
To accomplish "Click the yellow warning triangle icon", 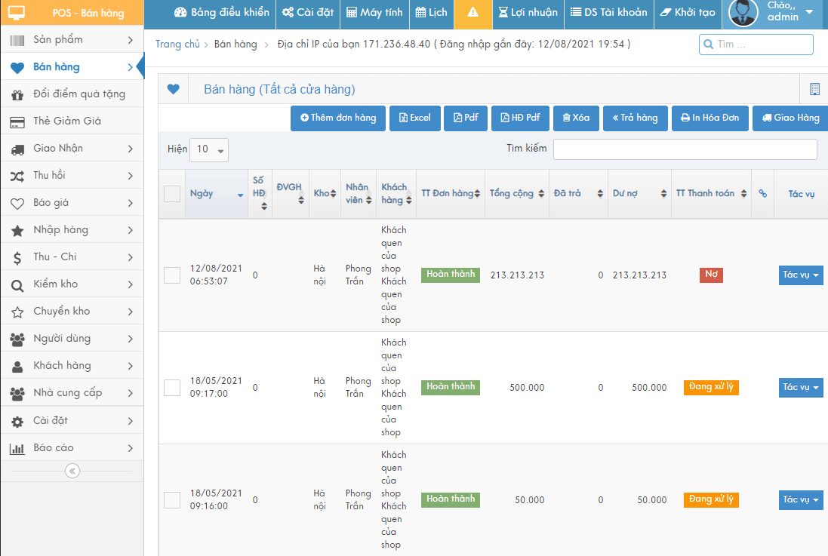I will [472, 13].
